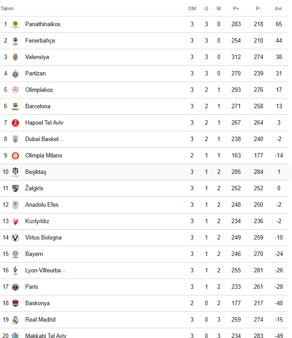The width and height of the screenshot is (292, 338).
Task: Select the Beşiktaş club emblem
Action: 16,172
